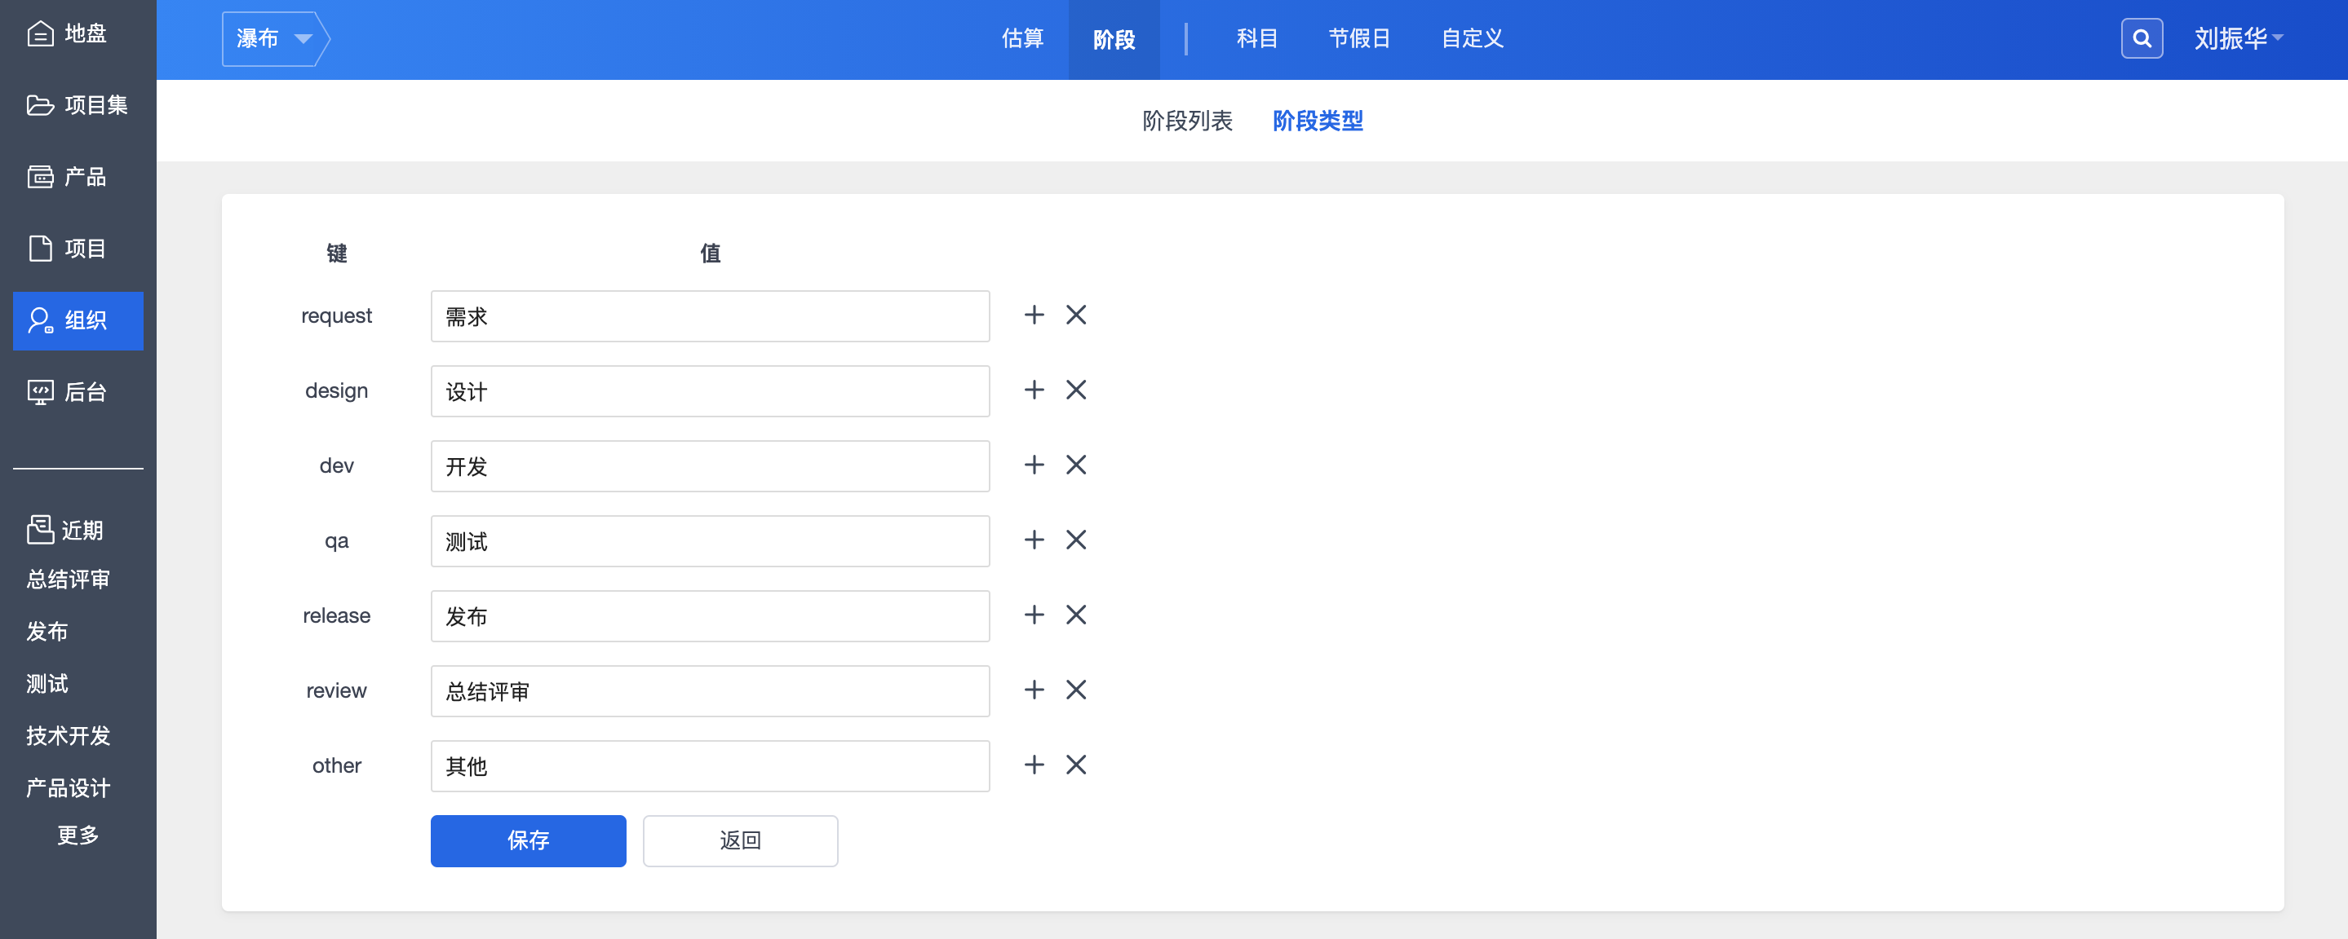Switch to the 阶段列表 tab
The width and height of the screenshot is (2348, 939).
tap(1187, 121)
